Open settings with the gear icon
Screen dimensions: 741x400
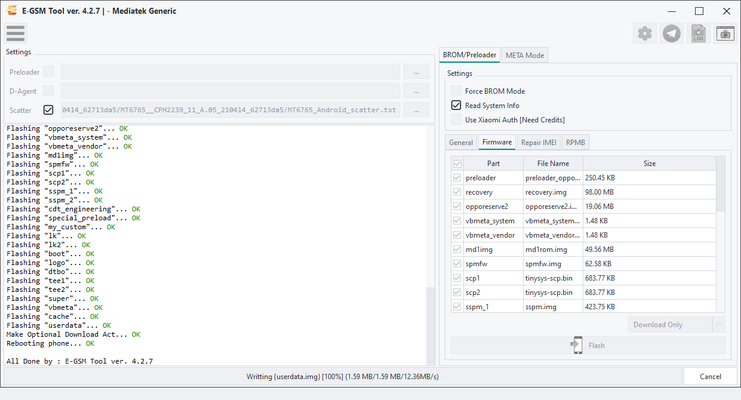(x=645, y=33)
